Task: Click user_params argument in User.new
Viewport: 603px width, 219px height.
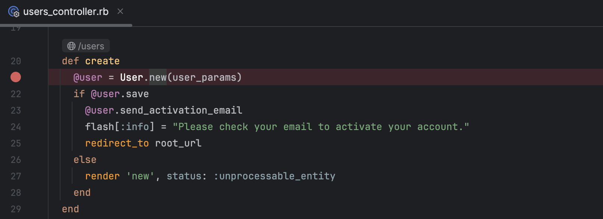Action: 204,77
